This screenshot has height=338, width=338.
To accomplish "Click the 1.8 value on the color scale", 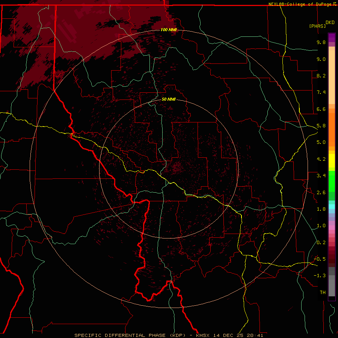I will point(321,209).
